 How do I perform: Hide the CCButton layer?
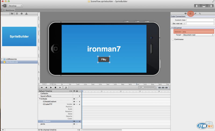pyautogui.click(x=74, y=121)
